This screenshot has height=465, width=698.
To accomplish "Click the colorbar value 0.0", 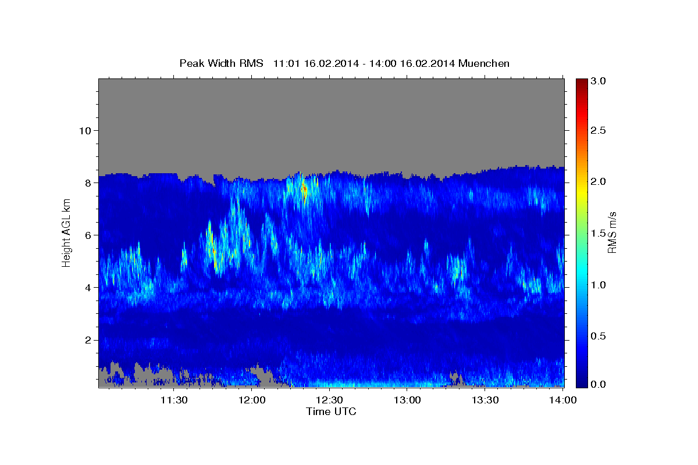I will pos(599,384).
